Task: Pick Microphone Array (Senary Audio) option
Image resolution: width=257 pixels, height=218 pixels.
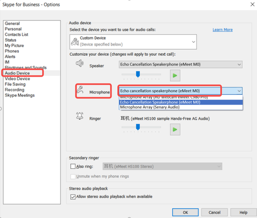Action: (x=181, y=107)
